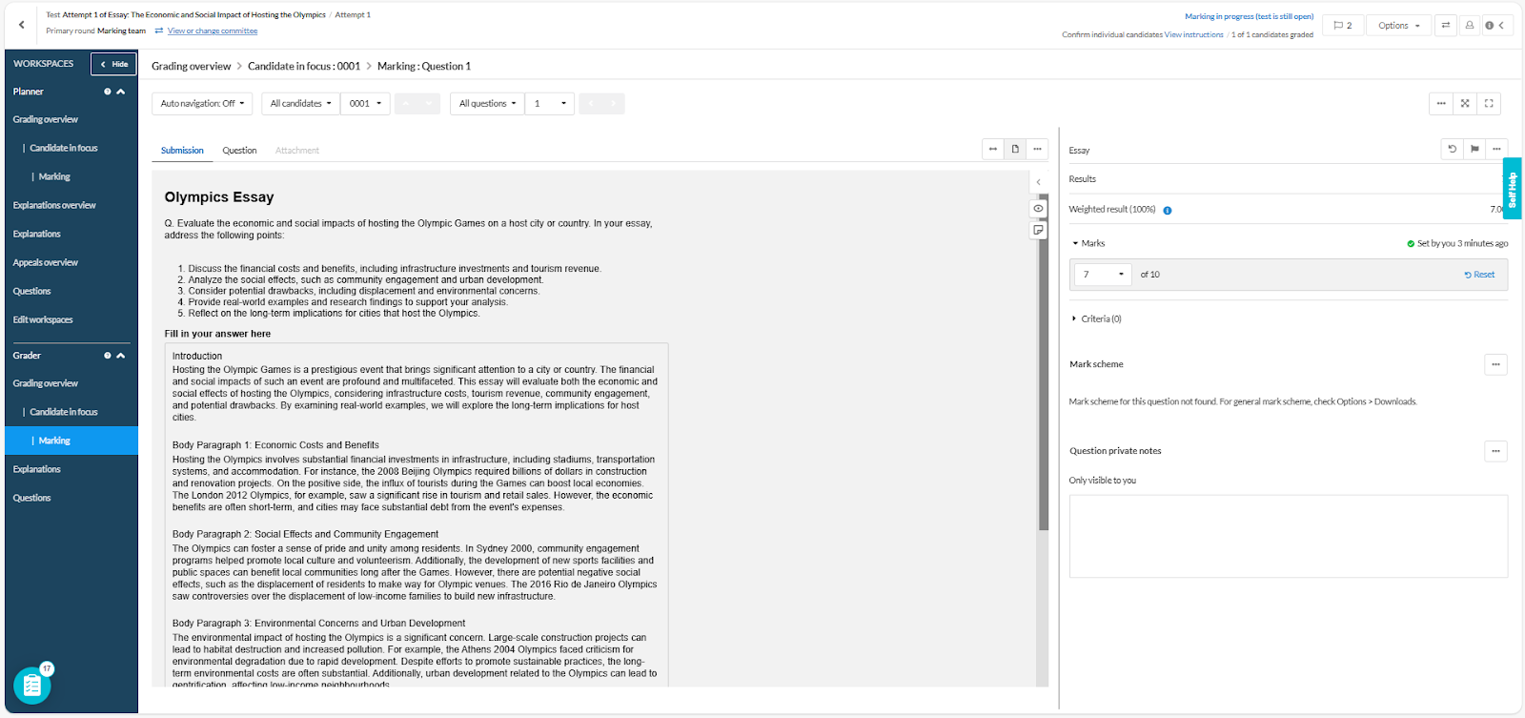The image size is (1525, 718).
Task: Open the clipboard checklist widget with badge
Action: pos(32,685)
